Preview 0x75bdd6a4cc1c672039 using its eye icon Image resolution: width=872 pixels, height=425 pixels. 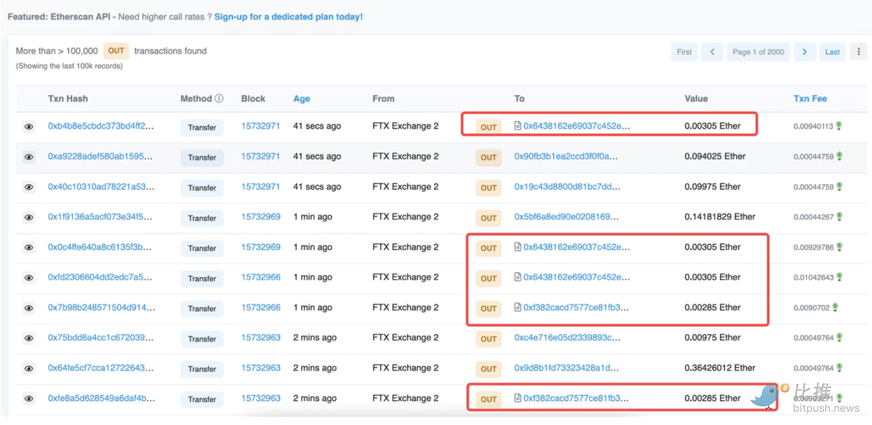(28, 339)
